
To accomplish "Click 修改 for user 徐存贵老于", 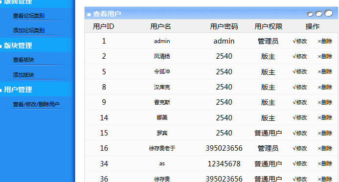I will (300, 148).
